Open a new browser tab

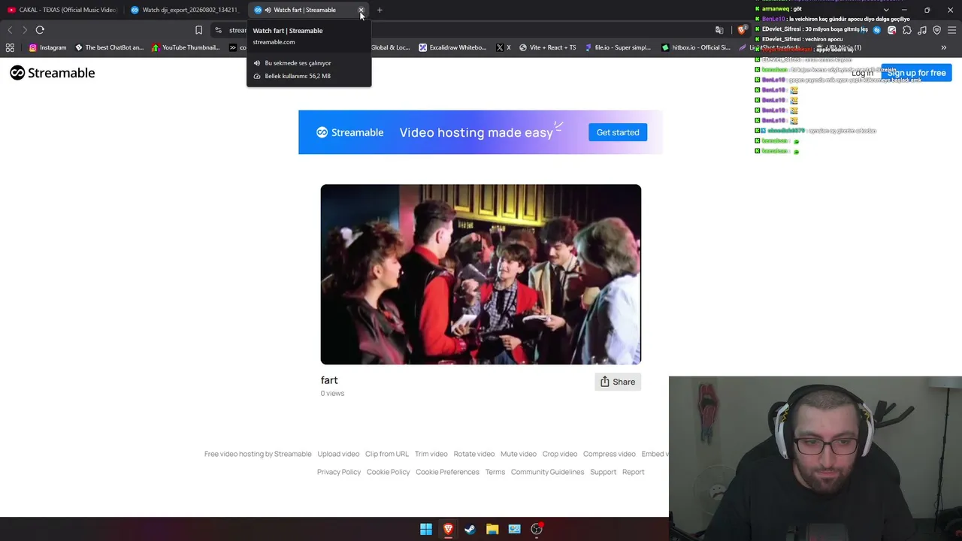coord(380,10)
